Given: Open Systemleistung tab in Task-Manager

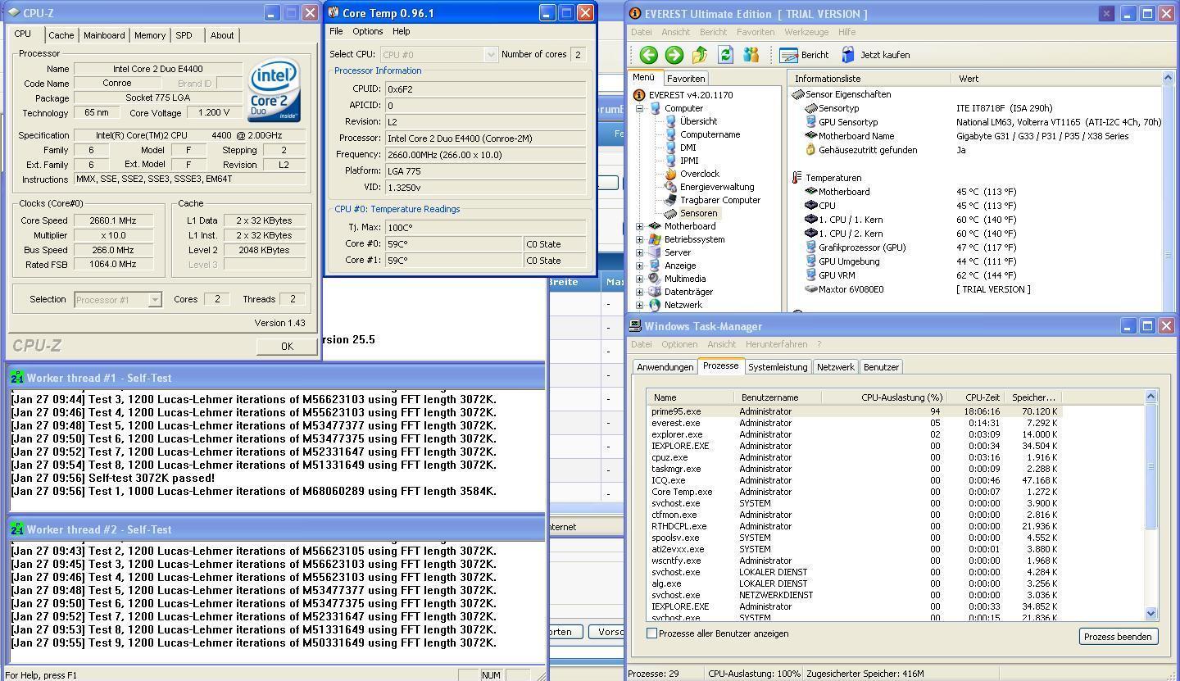Looking at the screenshot, I should tap(778, 367).
